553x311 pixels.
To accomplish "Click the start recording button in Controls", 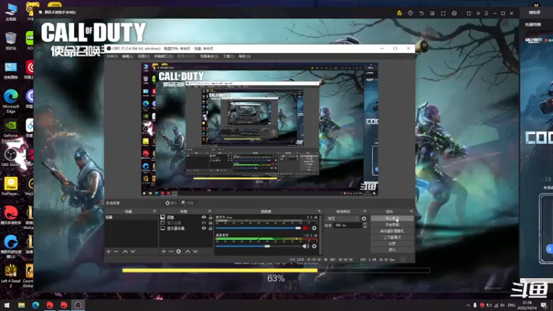I will [x=392, y=225].
